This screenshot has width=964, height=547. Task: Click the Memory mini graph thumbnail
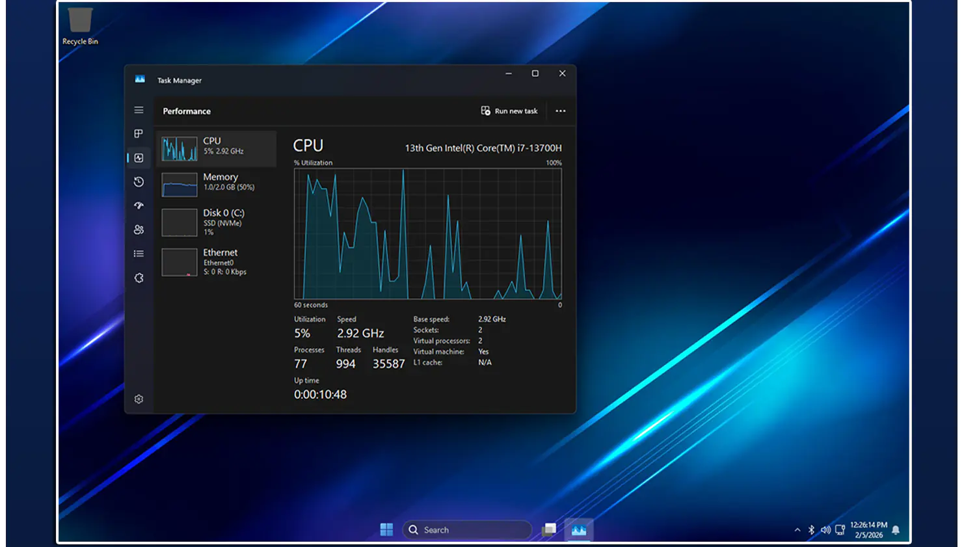(180, 185)
